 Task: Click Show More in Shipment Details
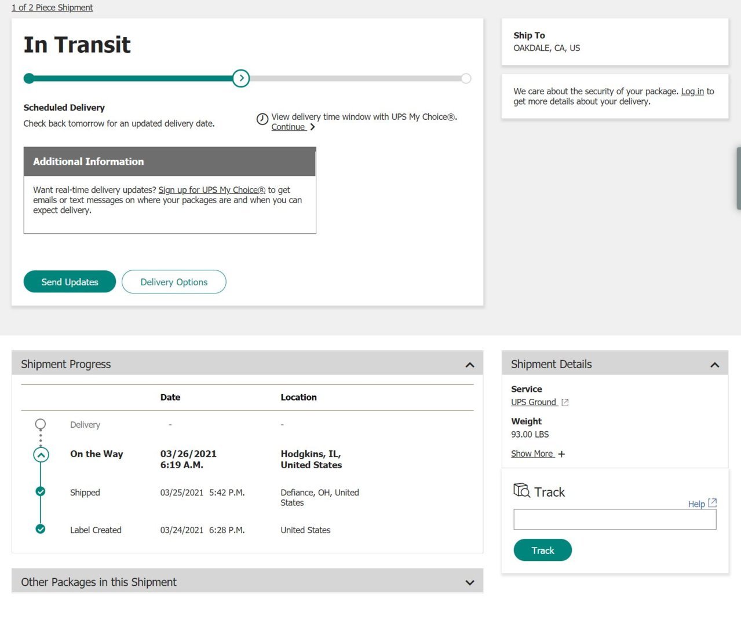tap(532, 454)
